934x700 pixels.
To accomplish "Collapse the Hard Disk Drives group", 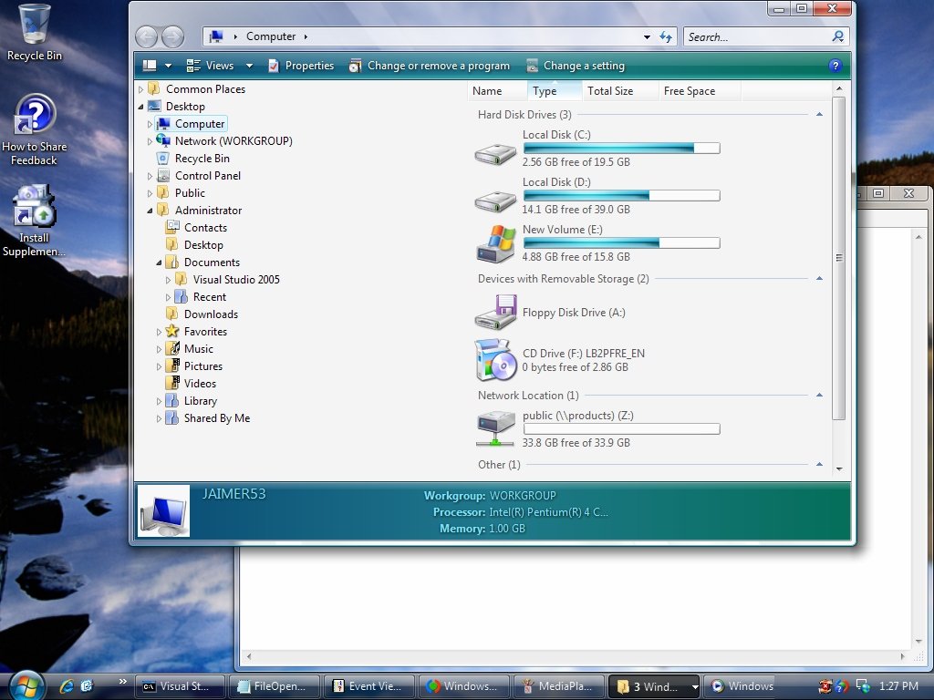I will click(x=819, y=115).
